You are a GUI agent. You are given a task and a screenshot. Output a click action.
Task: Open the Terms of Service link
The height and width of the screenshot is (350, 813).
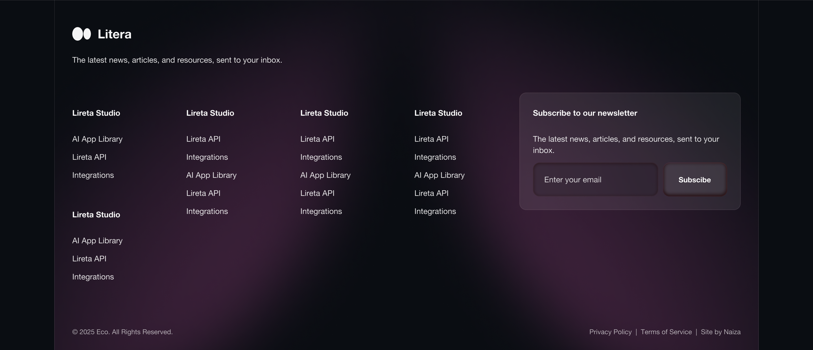pyautogui.click(x=666, y=332)
